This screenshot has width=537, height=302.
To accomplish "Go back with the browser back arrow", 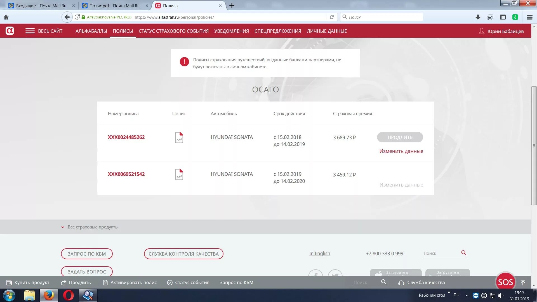I will pyautogui.click(x=67, y=17).
